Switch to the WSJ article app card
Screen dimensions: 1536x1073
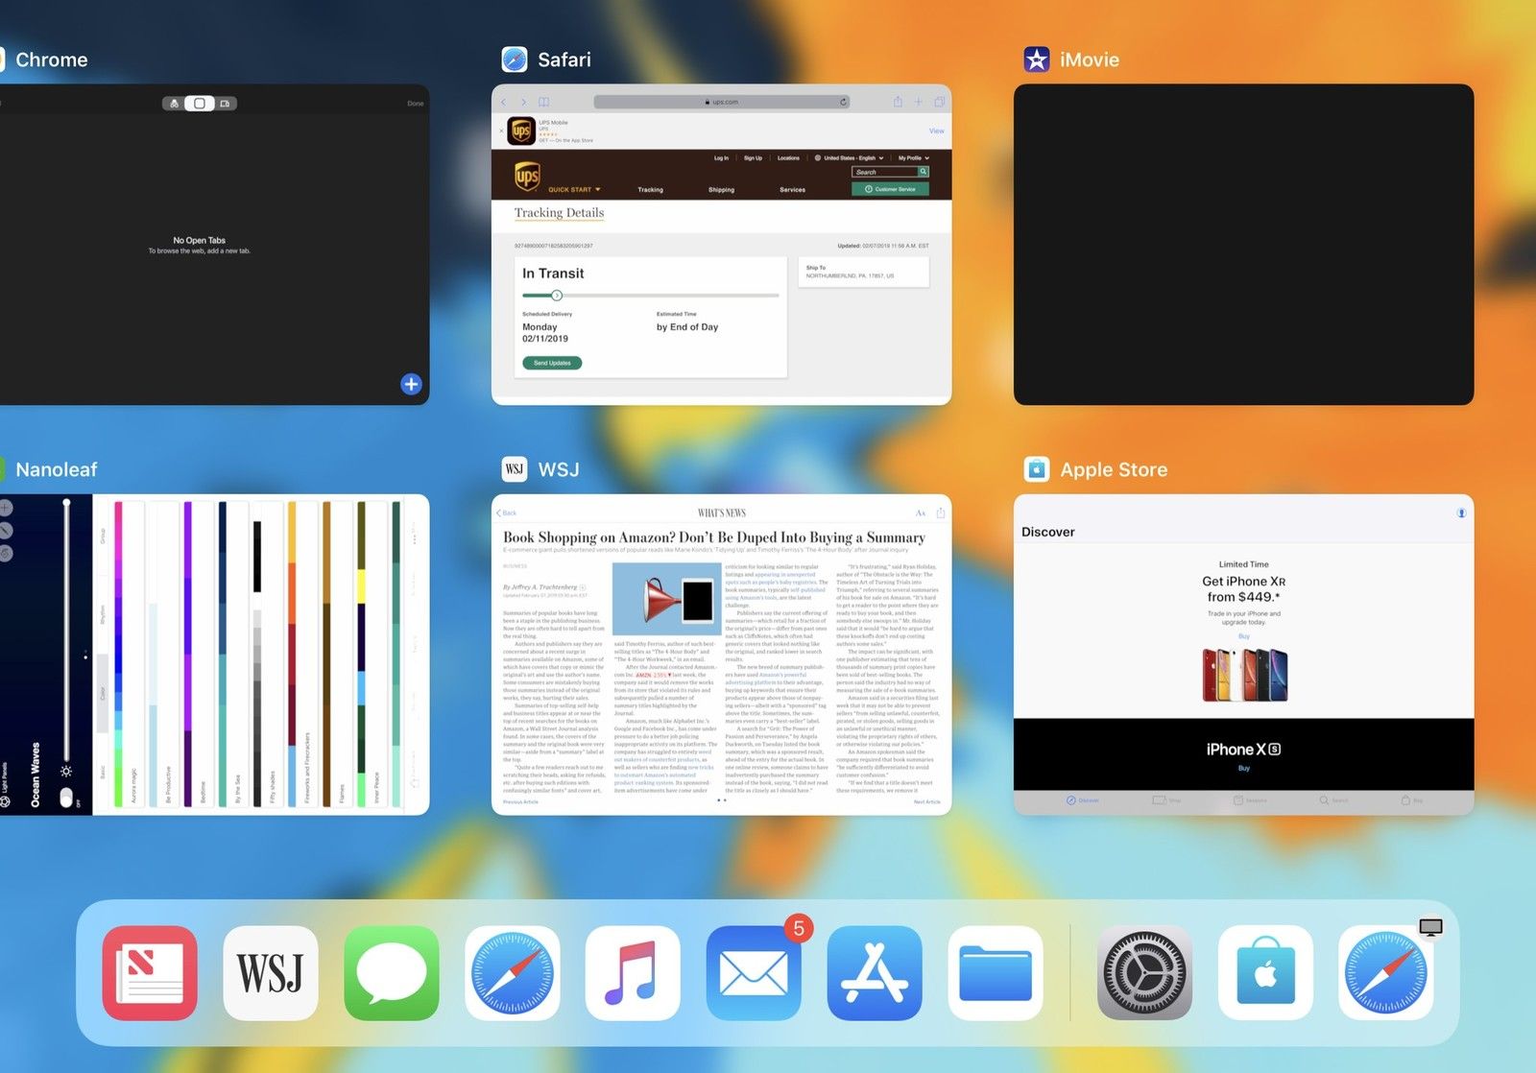click(x=721, y=655)
